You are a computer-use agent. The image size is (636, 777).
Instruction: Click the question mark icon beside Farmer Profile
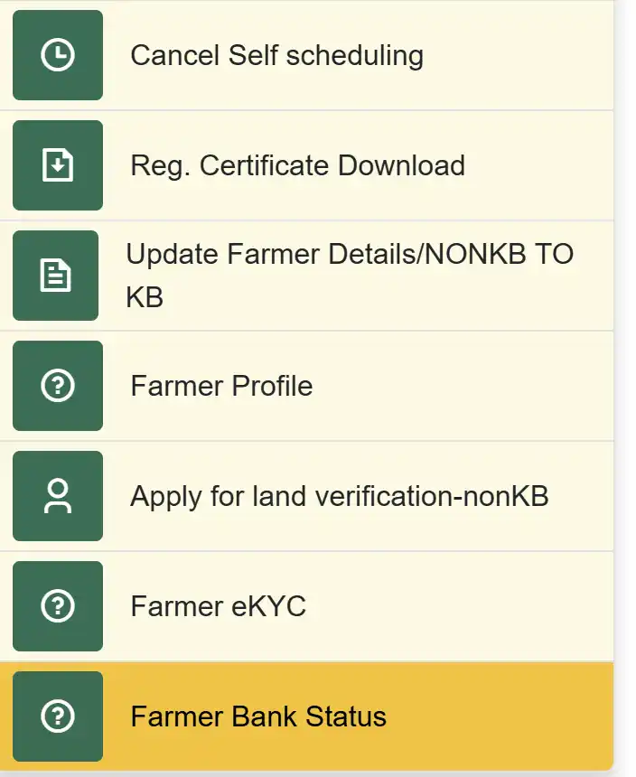click(x=58, y=386)
